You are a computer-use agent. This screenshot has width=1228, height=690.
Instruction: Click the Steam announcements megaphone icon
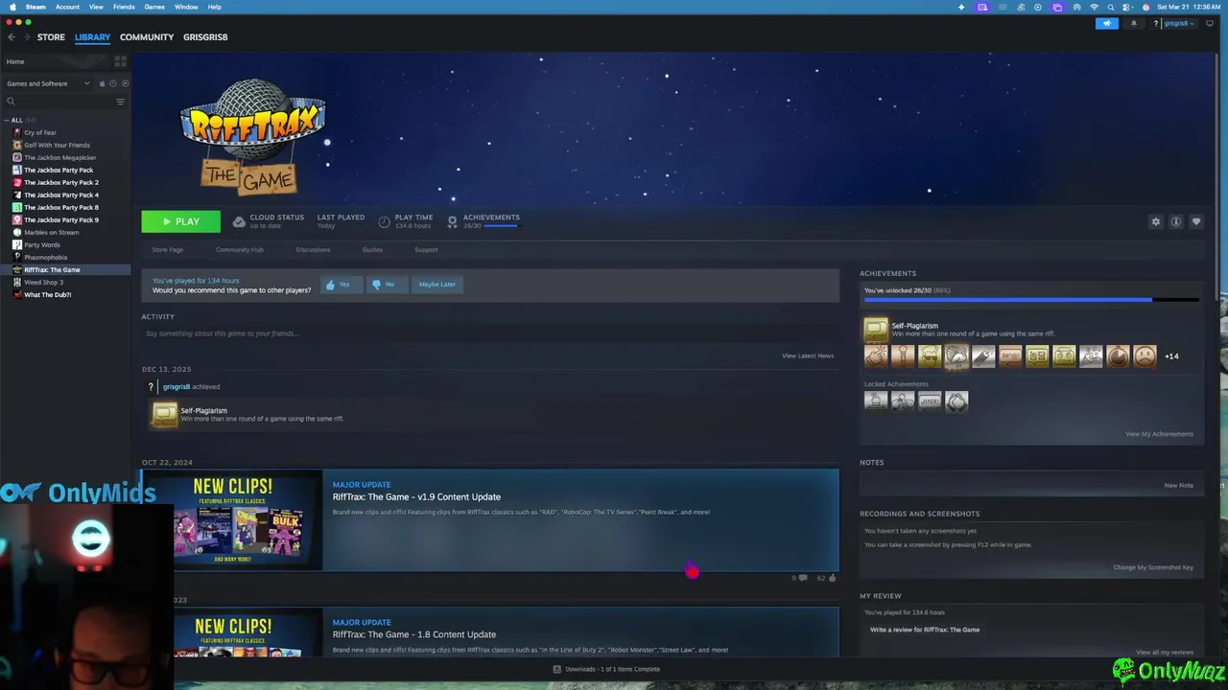tap(1106, 23)
